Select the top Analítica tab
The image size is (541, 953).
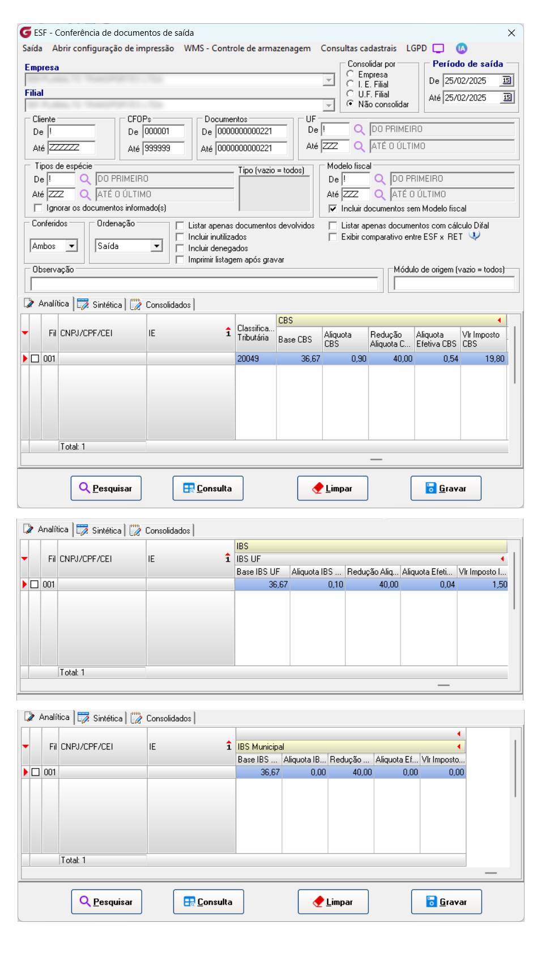[x=46, y=303]
